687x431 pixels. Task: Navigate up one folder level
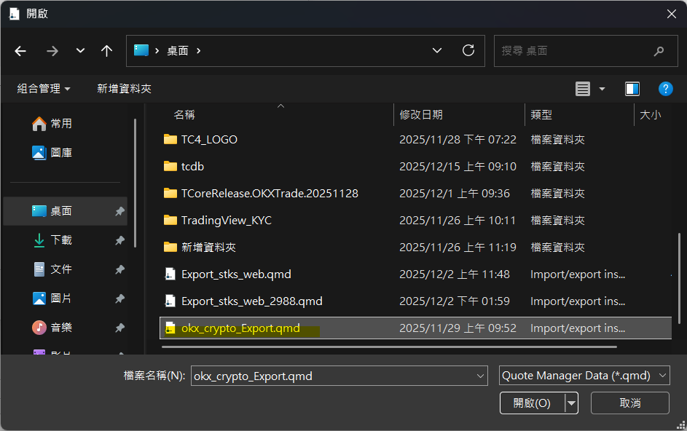(107, 51)
